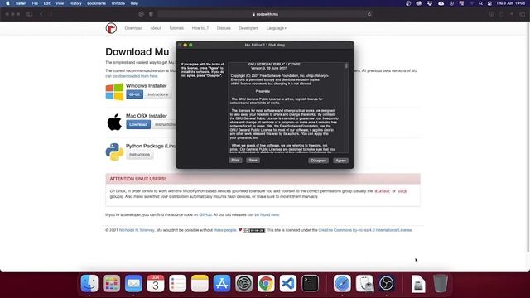Expand the Language dropdown in the site nav

click(x=276, y=28)
